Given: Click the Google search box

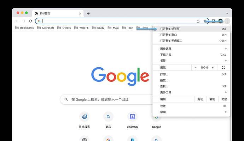Looking at the screenshot, I should 106,99.
